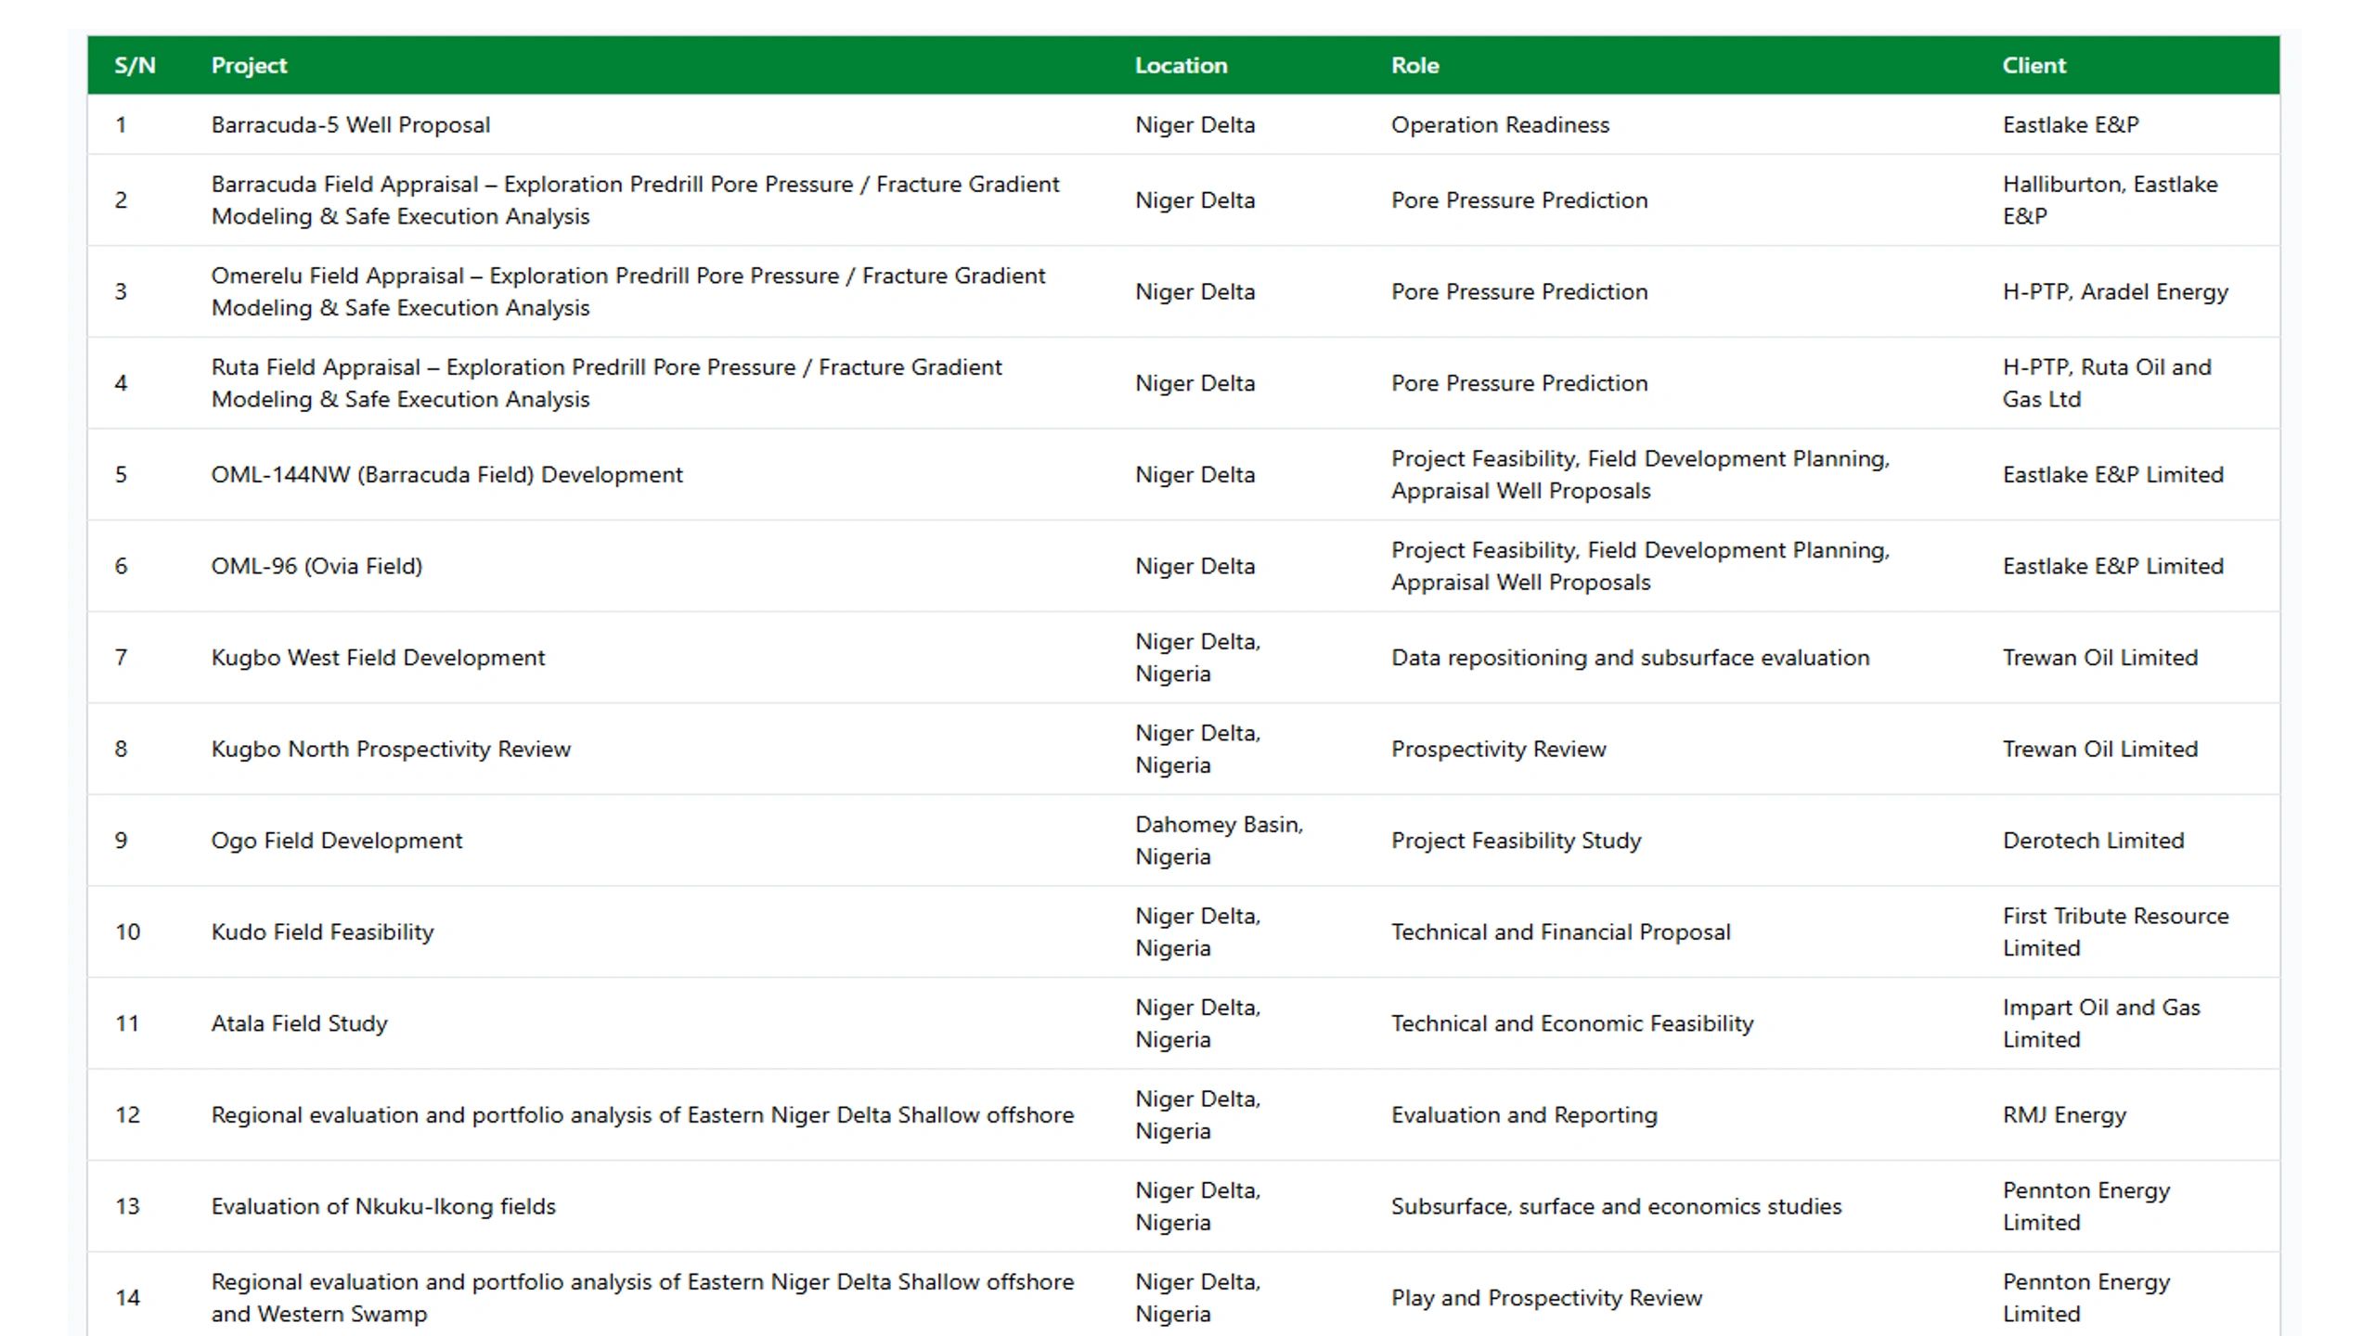2376x1336 pixels.
Task: Click the First Tribute Resource Limited cell
Action: pos(2115,931)
